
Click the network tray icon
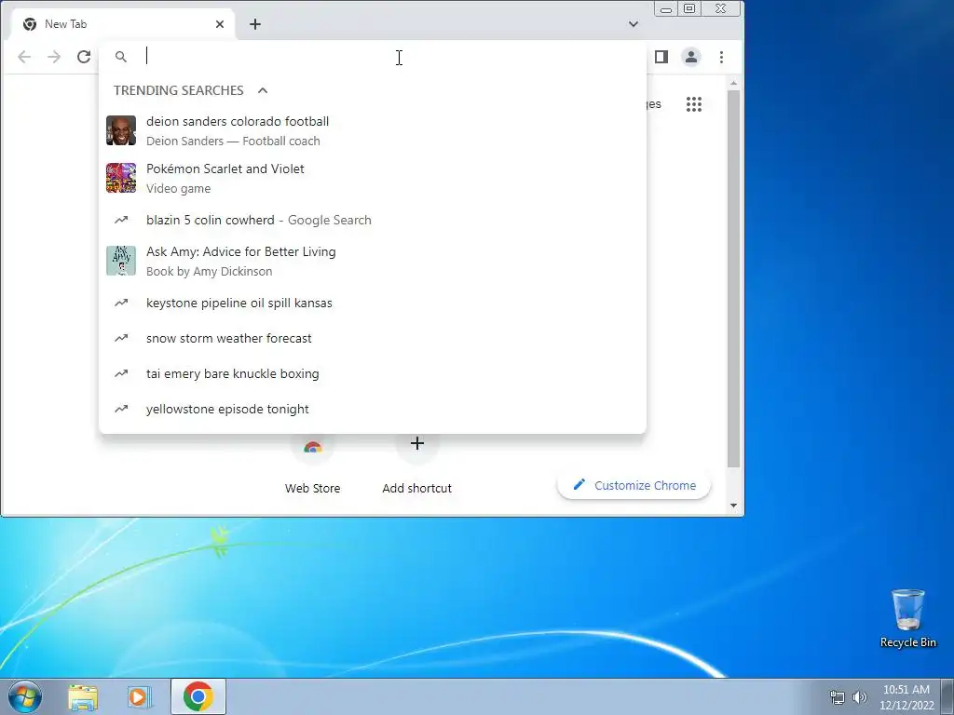(x=838, y=697)
